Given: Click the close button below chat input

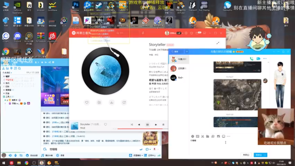Looking at the screenshot, I should 246,155.
